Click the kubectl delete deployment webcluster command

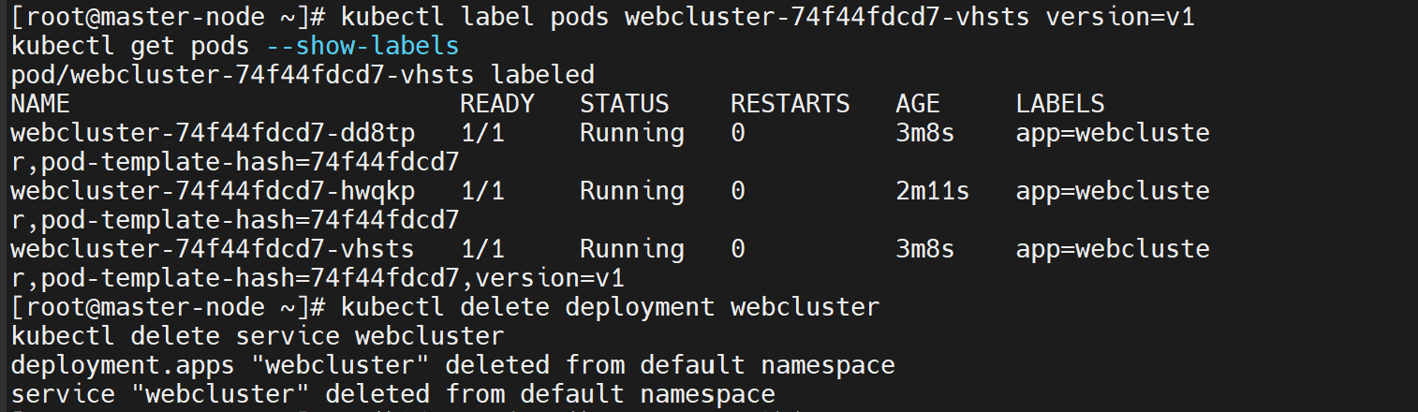[x=610, y=308]
